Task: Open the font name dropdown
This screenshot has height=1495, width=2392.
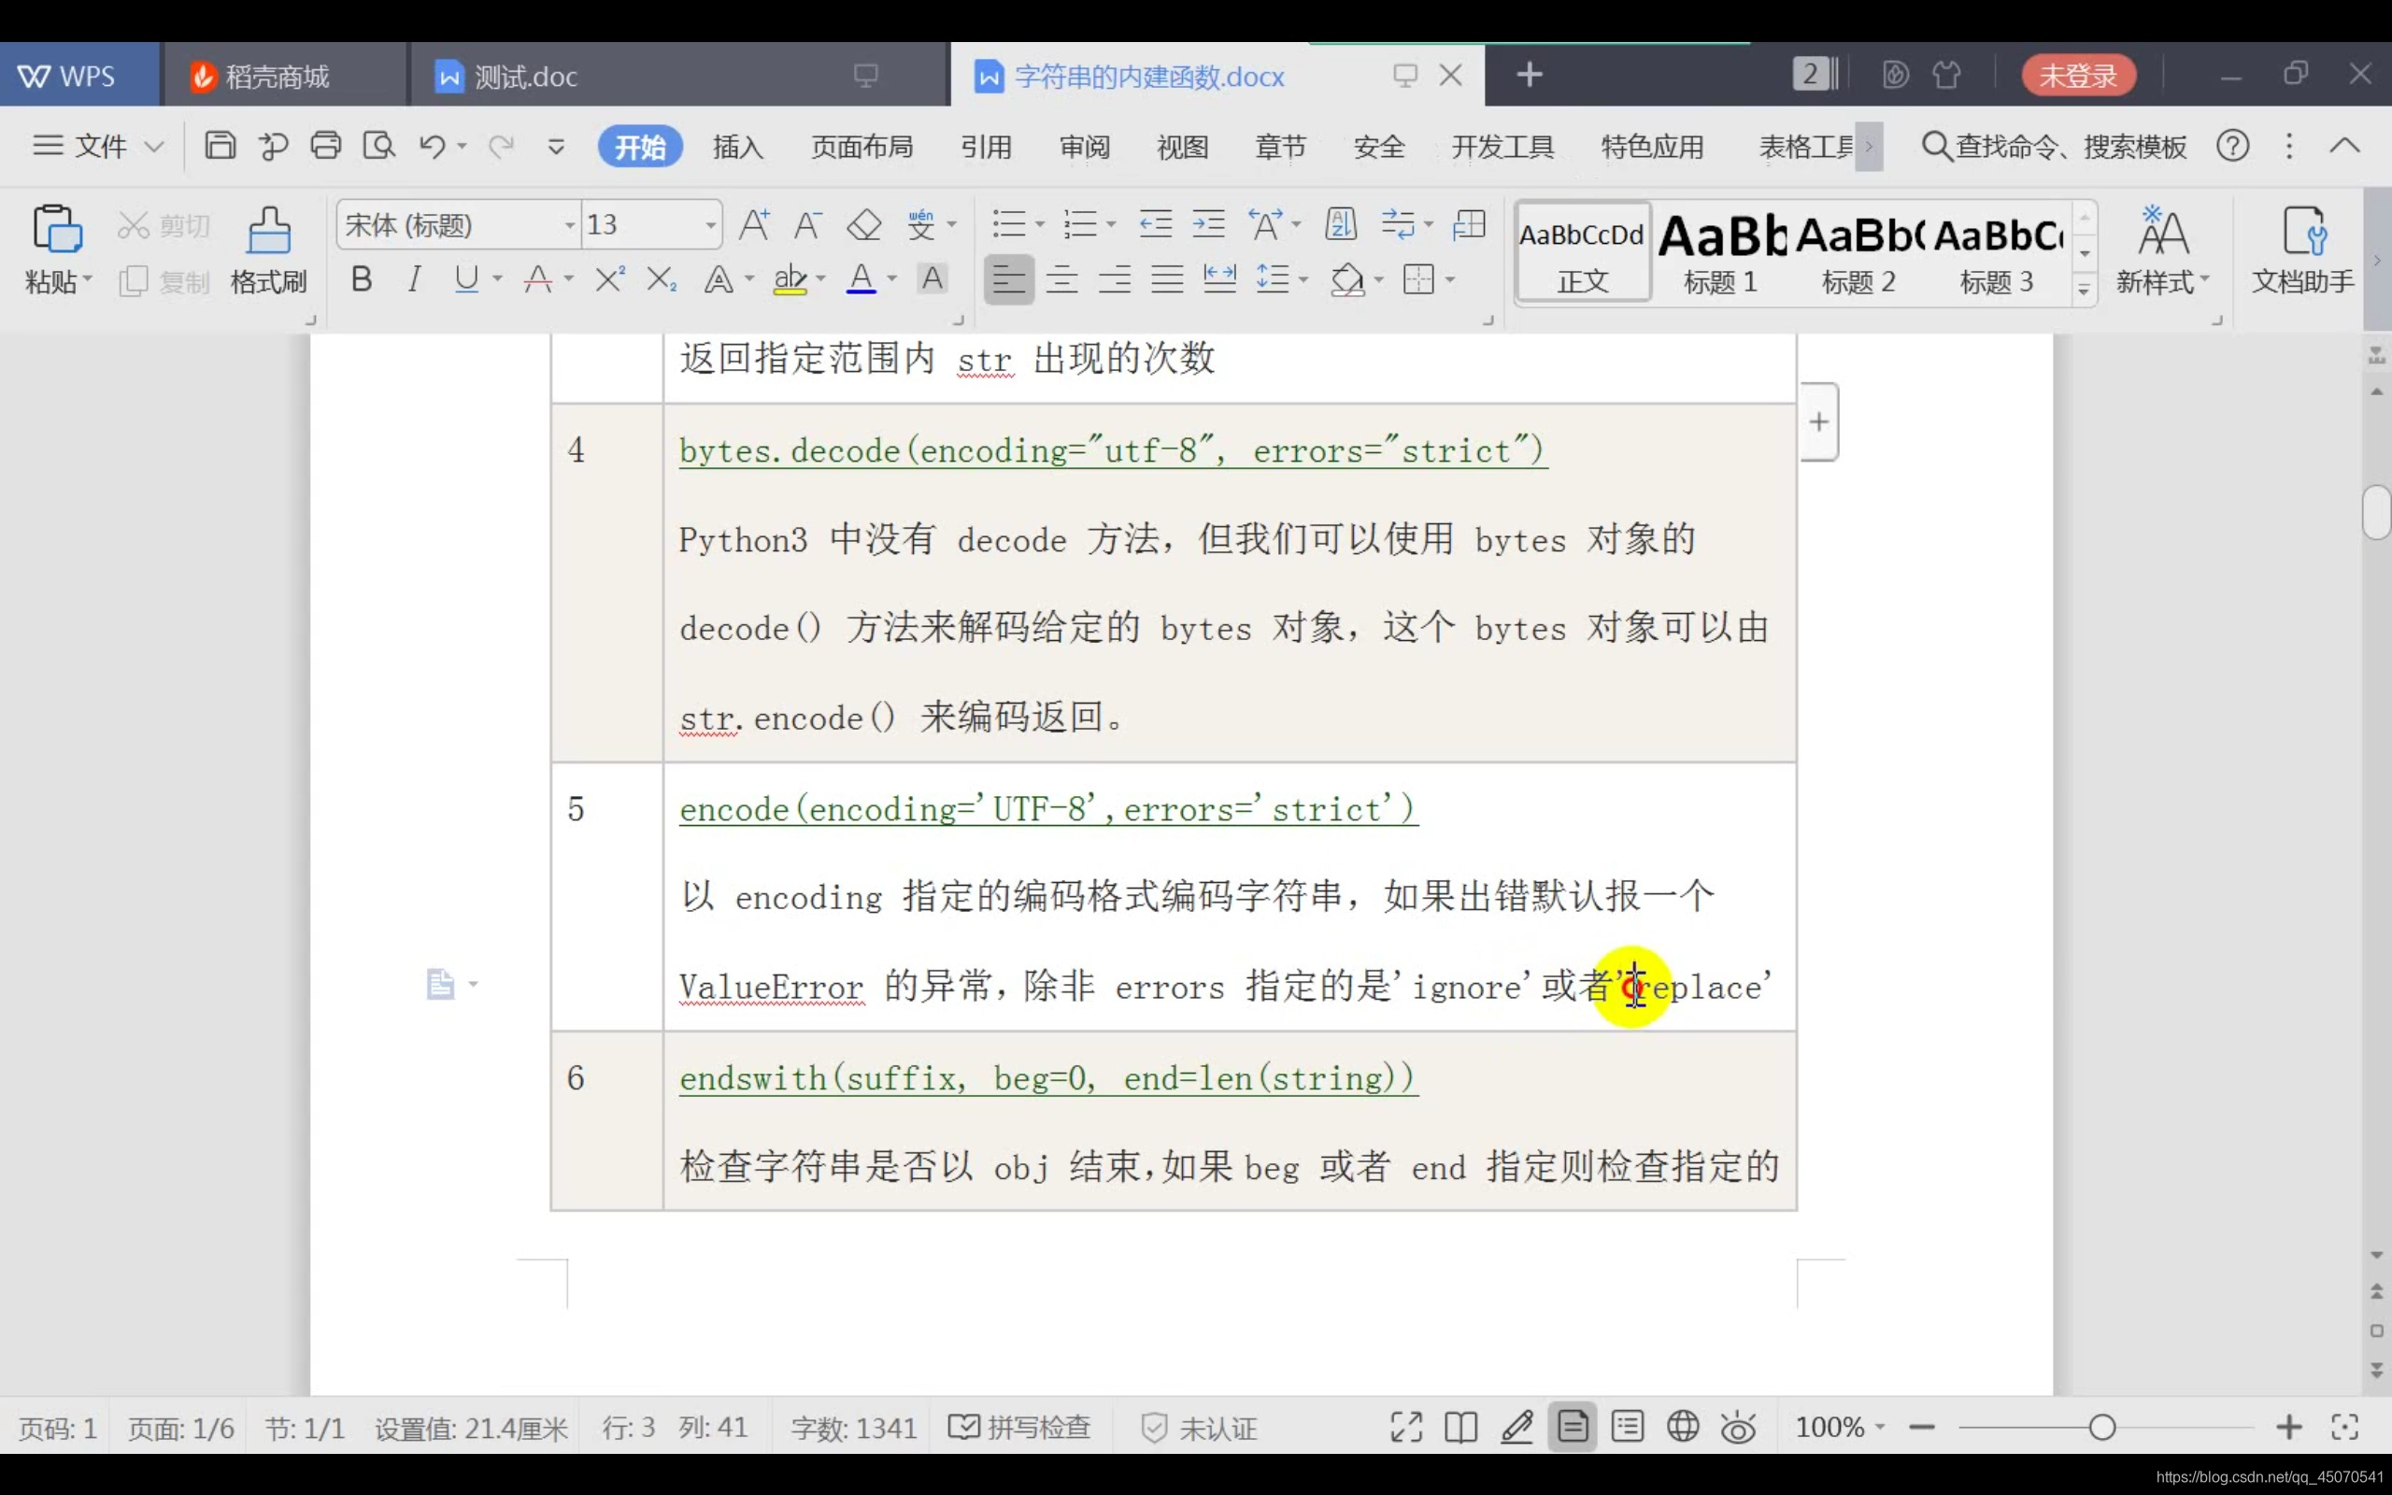Action: 569,225
